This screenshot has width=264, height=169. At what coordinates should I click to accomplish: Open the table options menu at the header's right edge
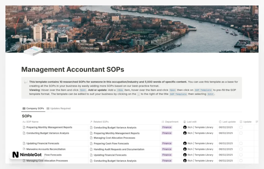[257, 122]
